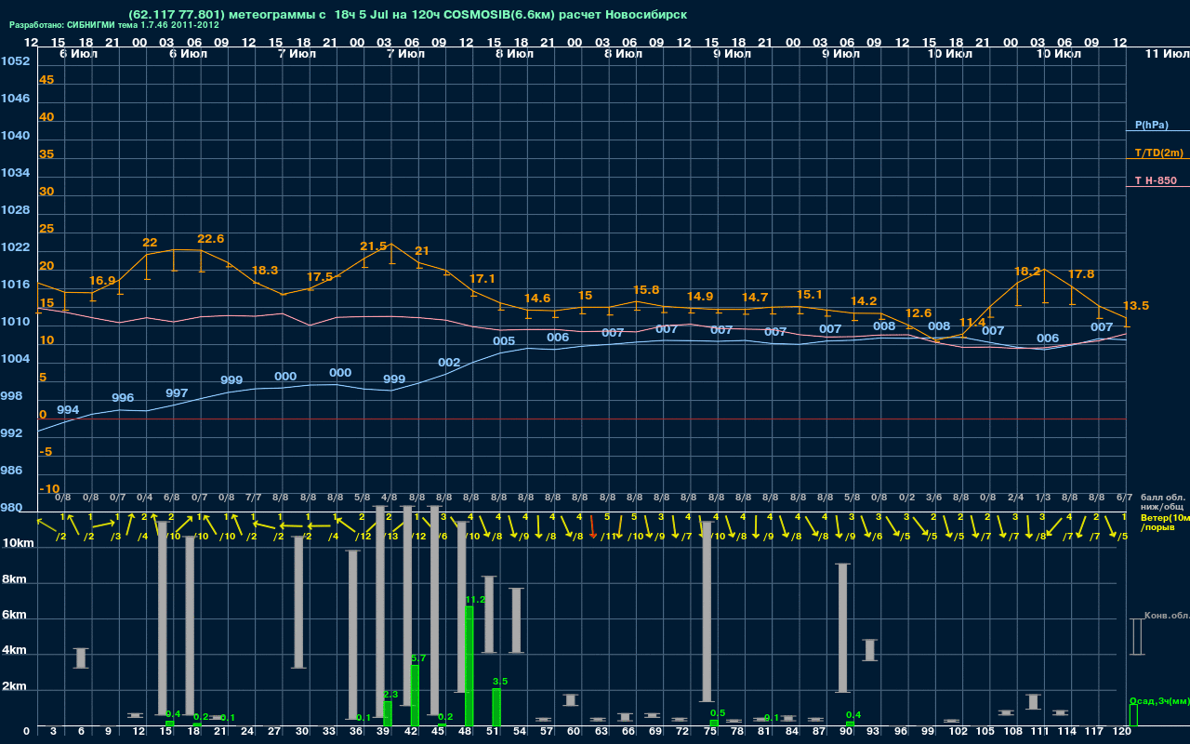Select temperature value 11.4
This screenshot has height=744, width=1190.
972,323
